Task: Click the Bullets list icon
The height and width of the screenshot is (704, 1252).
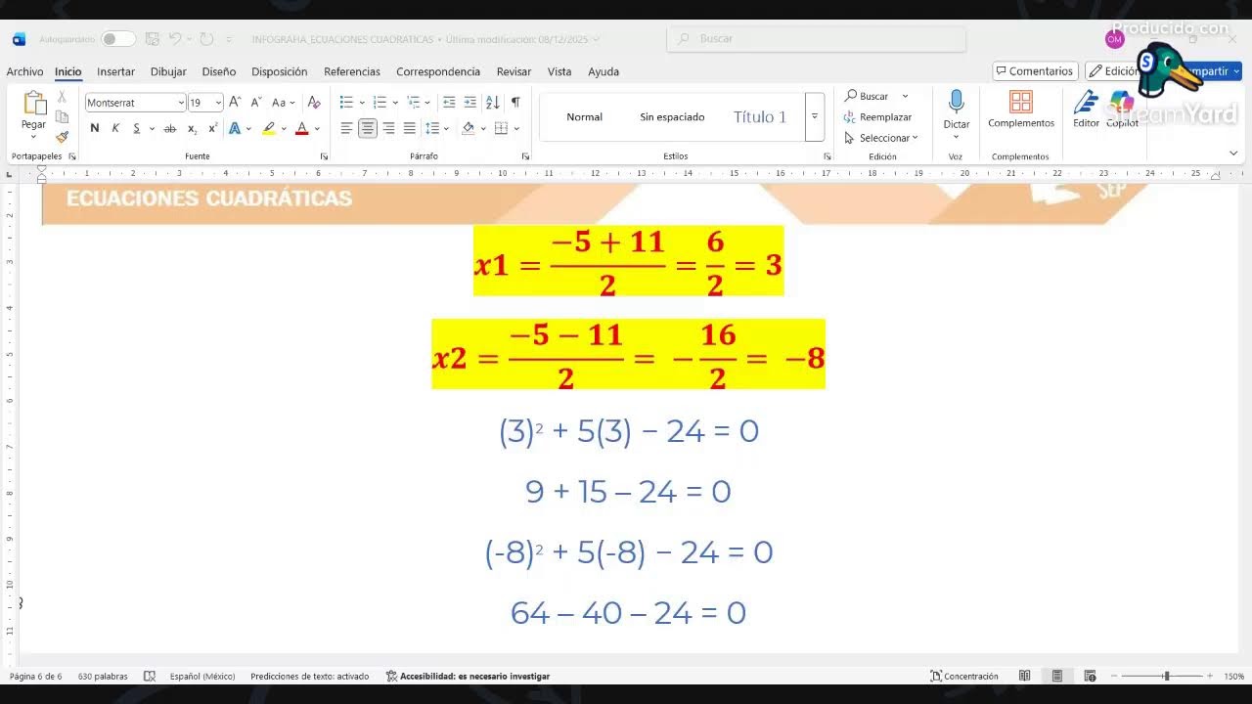Action: 346,102
